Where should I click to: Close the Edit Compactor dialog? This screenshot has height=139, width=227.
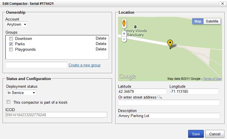point(222,3)
